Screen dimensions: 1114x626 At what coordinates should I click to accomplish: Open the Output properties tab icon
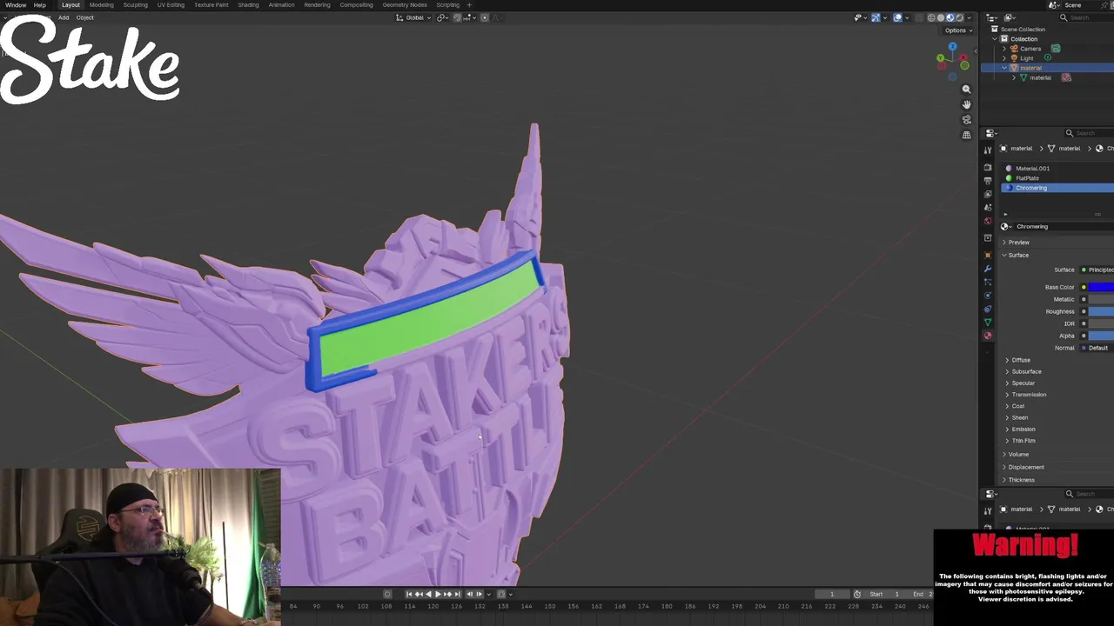988,180
